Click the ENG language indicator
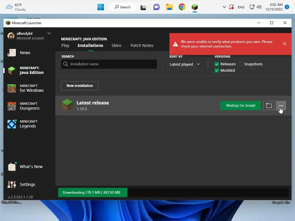The image size is (295, 221). tap(241, 7)
